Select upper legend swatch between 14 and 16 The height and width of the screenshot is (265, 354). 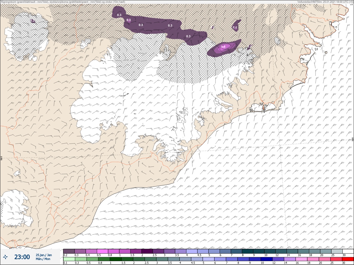pos(293,251)
